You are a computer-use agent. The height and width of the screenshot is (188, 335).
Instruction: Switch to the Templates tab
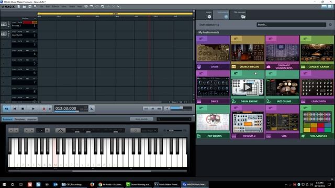click(x=20, y=119)
